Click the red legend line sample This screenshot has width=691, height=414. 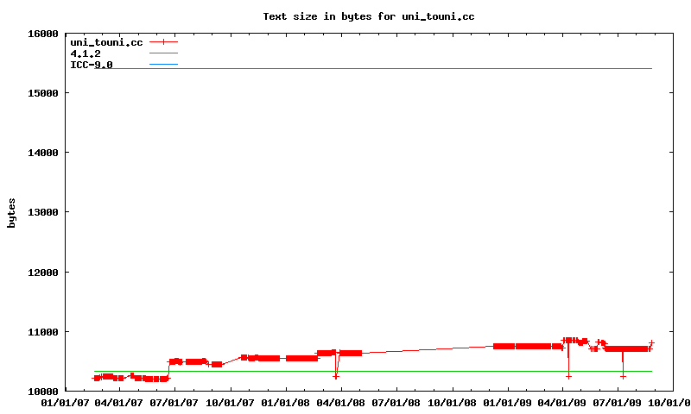[x=163, y=41]
